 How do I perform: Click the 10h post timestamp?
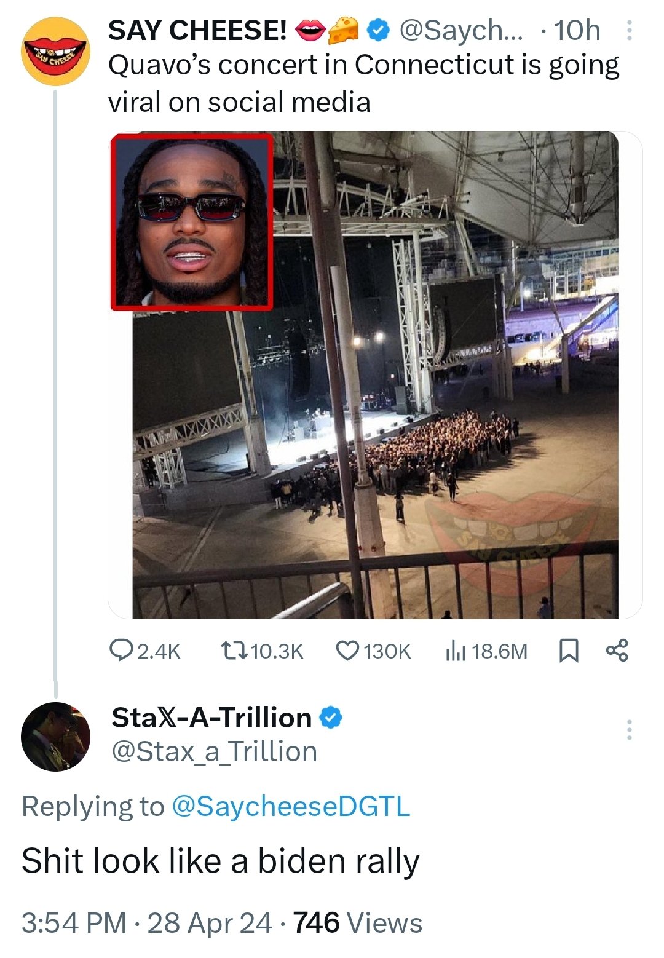[x=576, y=31]
